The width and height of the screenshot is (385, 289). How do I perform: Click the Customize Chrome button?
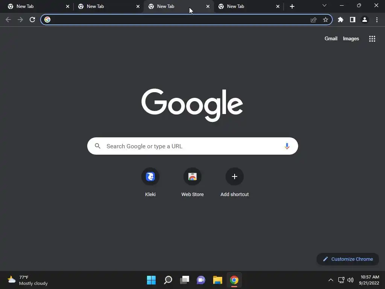click(x=348, y=259)
